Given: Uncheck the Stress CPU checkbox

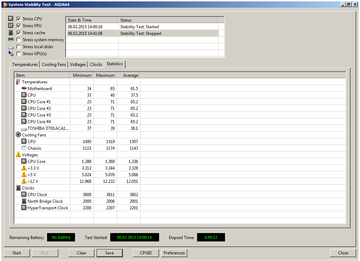Looking at the screenshot, I should tap(18, 19).
